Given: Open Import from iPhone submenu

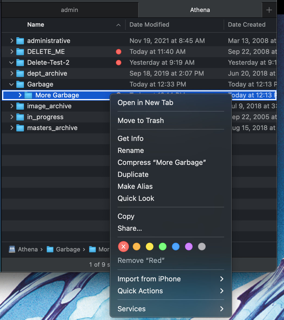Looking at the screenshot, I should 171,279.
